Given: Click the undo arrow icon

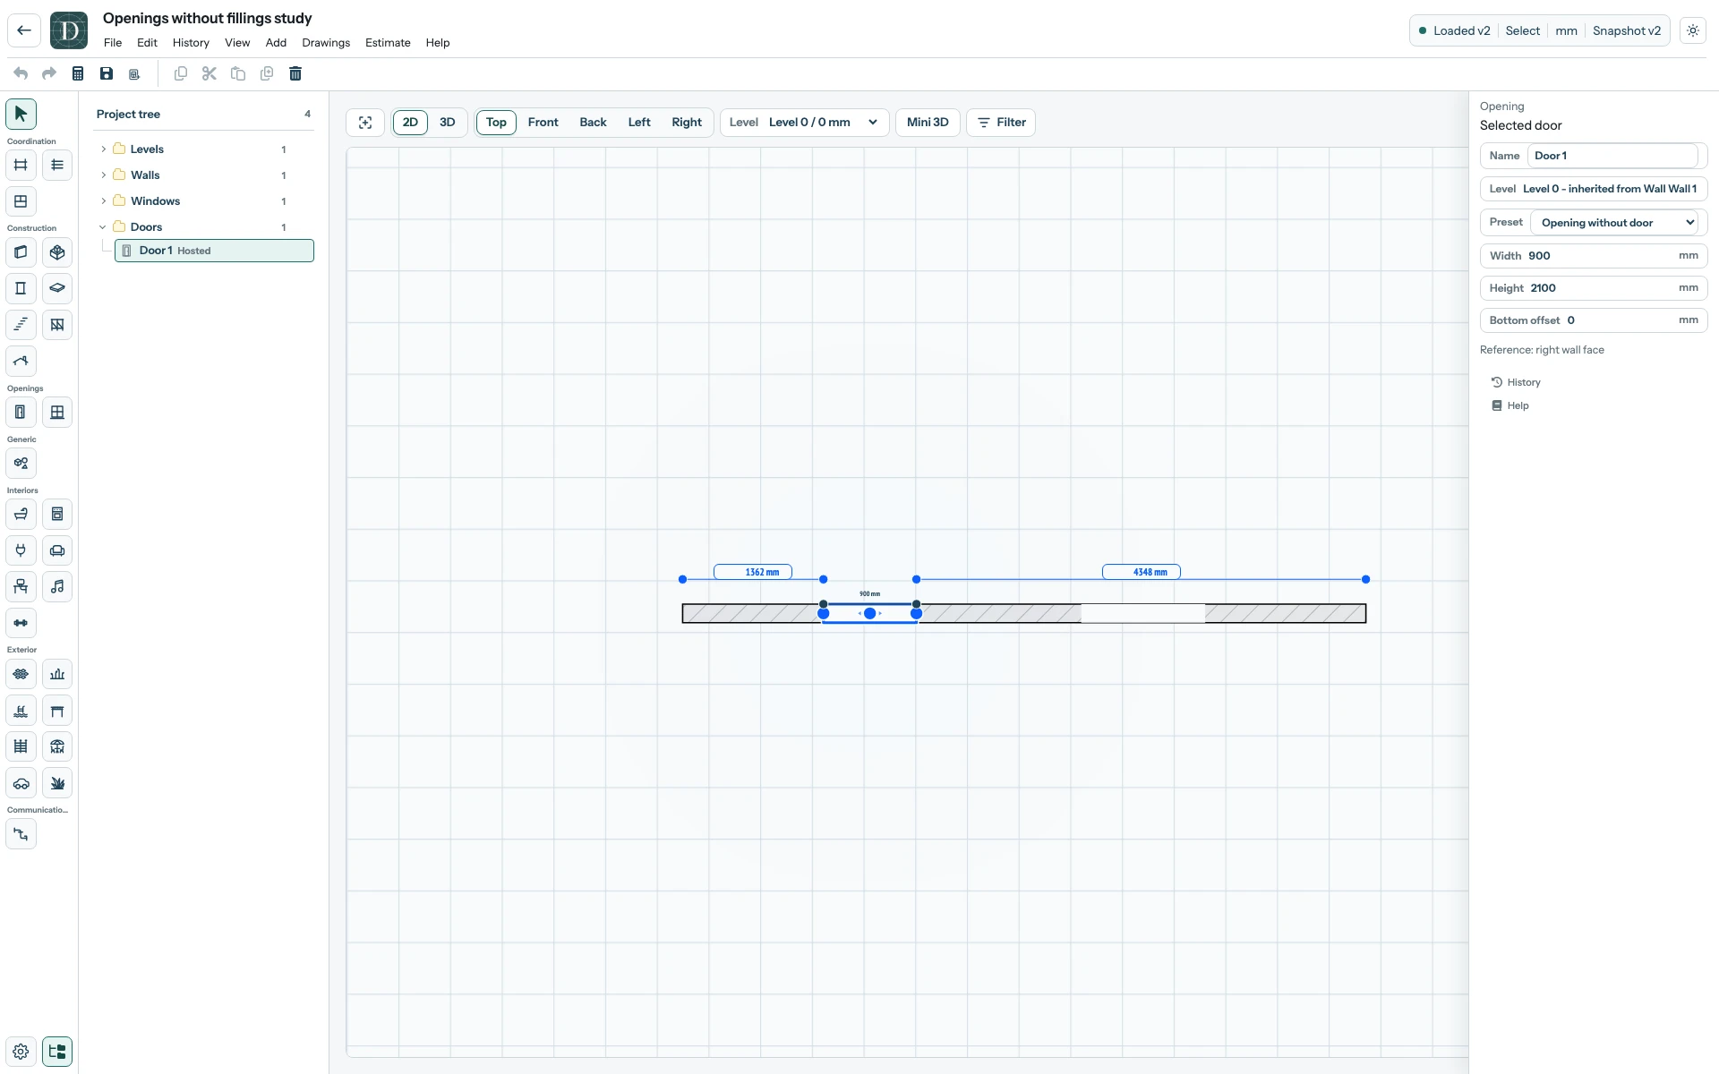Looking at the screenshot, I should 21,73.
